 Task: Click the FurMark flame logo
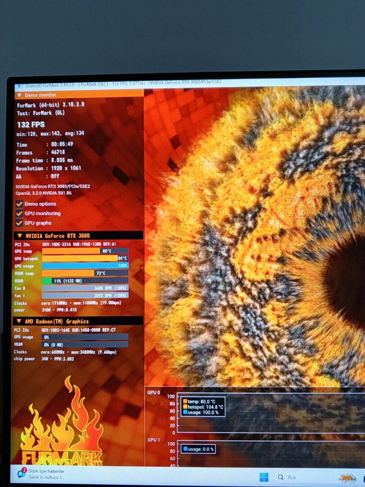coord(62,421)
